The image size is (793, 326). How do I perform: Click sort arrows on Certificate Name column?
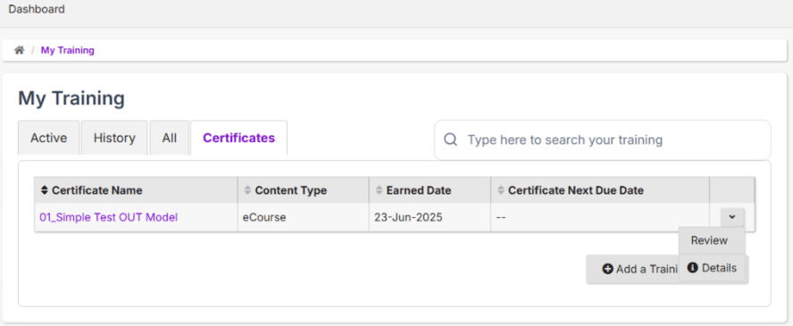click(44, 190)
